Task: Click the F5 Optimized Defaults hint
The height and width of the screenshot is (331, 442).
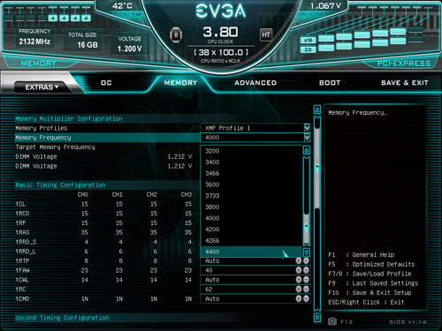Action: (371, 264)
